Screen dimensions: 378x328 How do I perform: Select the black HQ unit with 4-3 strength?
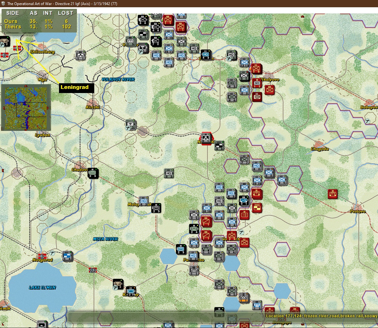pyautogui.click(x=206, y=55)
